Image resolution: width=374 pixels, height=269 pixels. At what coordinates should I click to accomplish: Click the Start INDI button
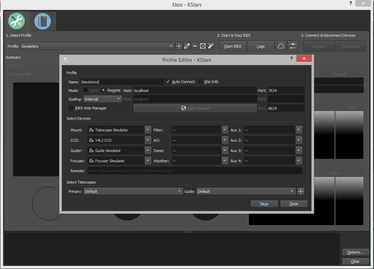point(233,46)
